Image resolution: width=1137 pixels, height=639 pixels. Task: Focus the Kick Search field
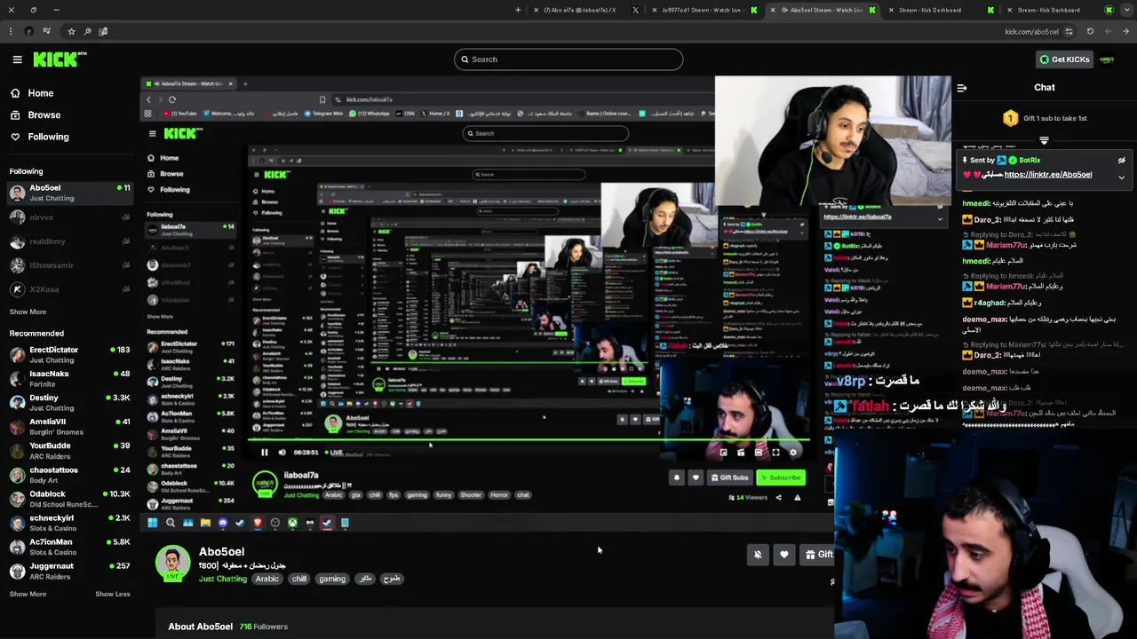(x=568, y=59)
